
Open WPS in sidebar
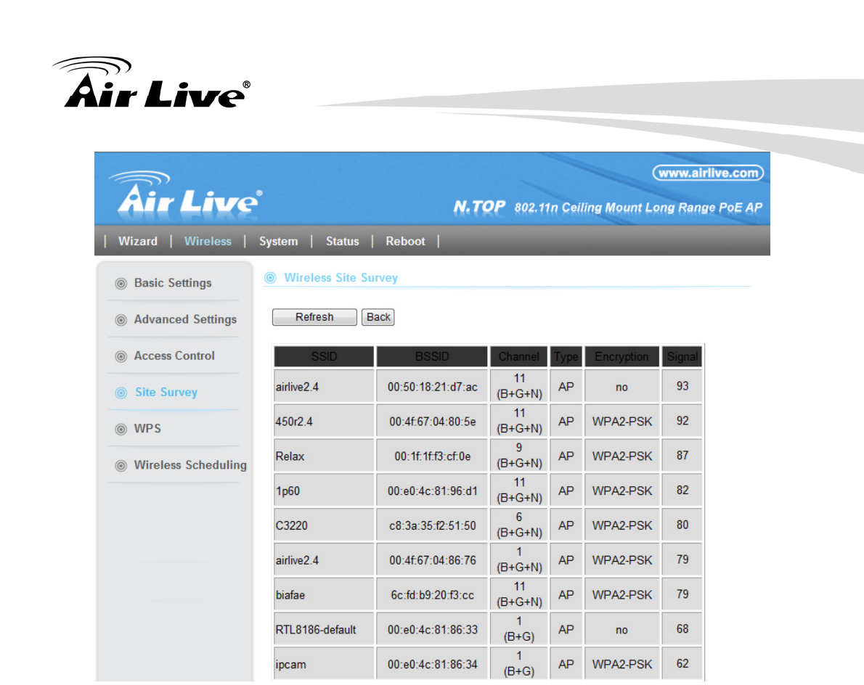pyautogui.click(x=147, y=428)
